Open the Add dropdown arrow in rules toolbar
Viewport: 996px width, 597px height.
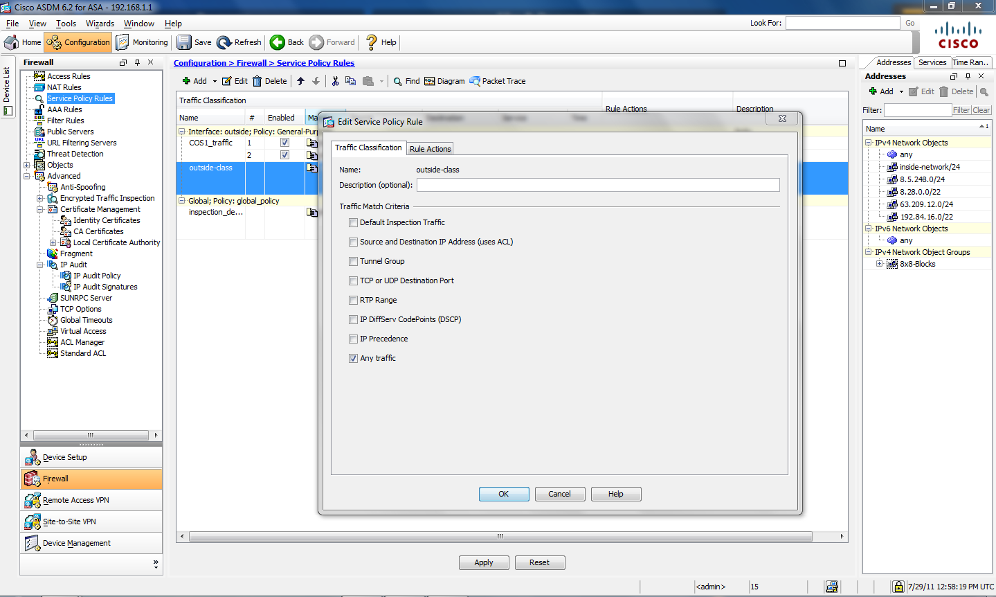coord(215,81)
